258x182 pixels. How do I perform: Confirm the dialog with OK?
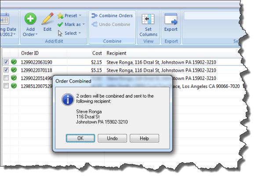[x=80, y=138]
